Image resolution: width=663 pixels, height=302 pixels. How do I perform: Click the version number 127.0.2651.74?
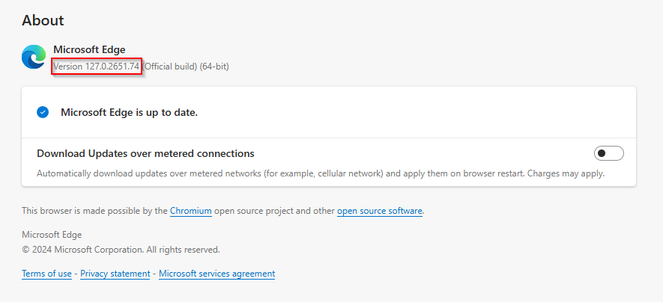tap(112, 67)
